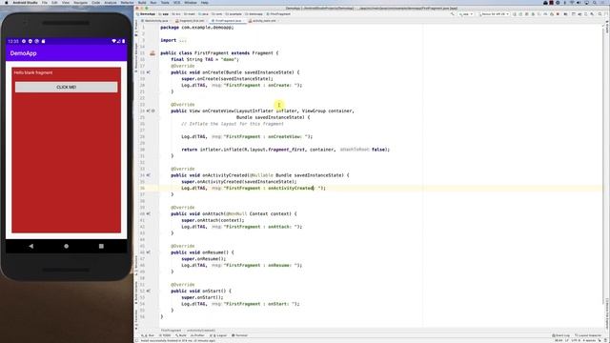Expand the collapsed import statement

pyautogui.click(x=182, y=40)
